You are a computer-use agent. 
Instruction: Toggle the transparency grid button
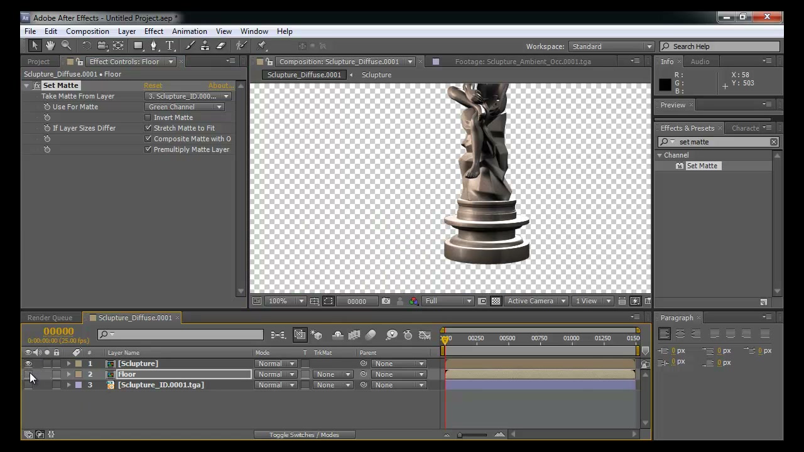[496, 301]
